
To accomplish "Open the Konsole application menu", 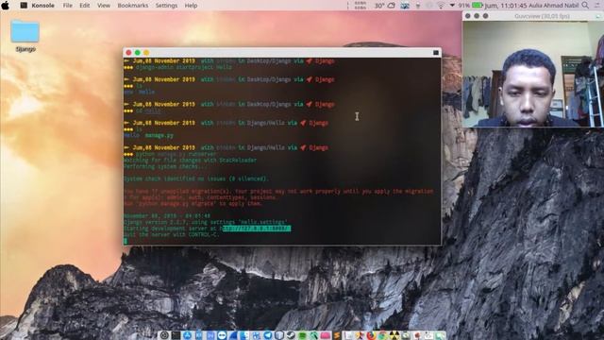I will [x=42, y=6].
